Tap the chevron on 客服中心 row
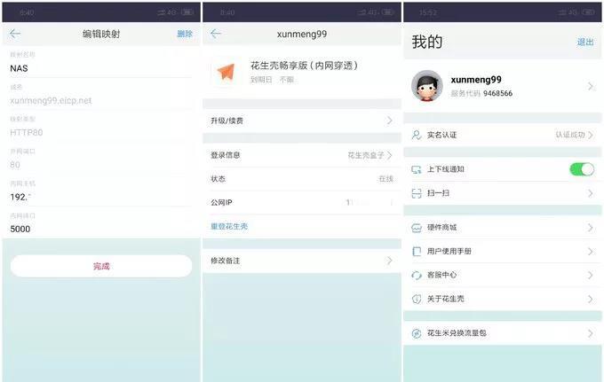This screenshot has width=604, height=382. (x=590, y=275)
